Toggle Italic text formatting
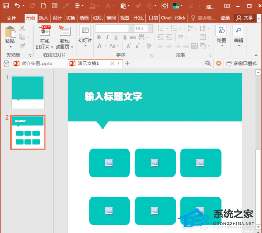 [107, 37]
